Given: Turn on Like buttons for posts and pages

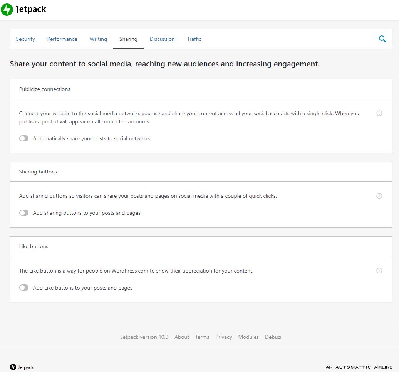Looking at the screenshot, I should (x=24, y=288).
